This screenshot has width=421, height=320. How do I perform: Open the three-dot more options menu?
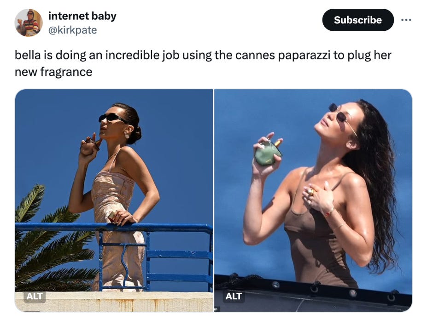[406, 20]
